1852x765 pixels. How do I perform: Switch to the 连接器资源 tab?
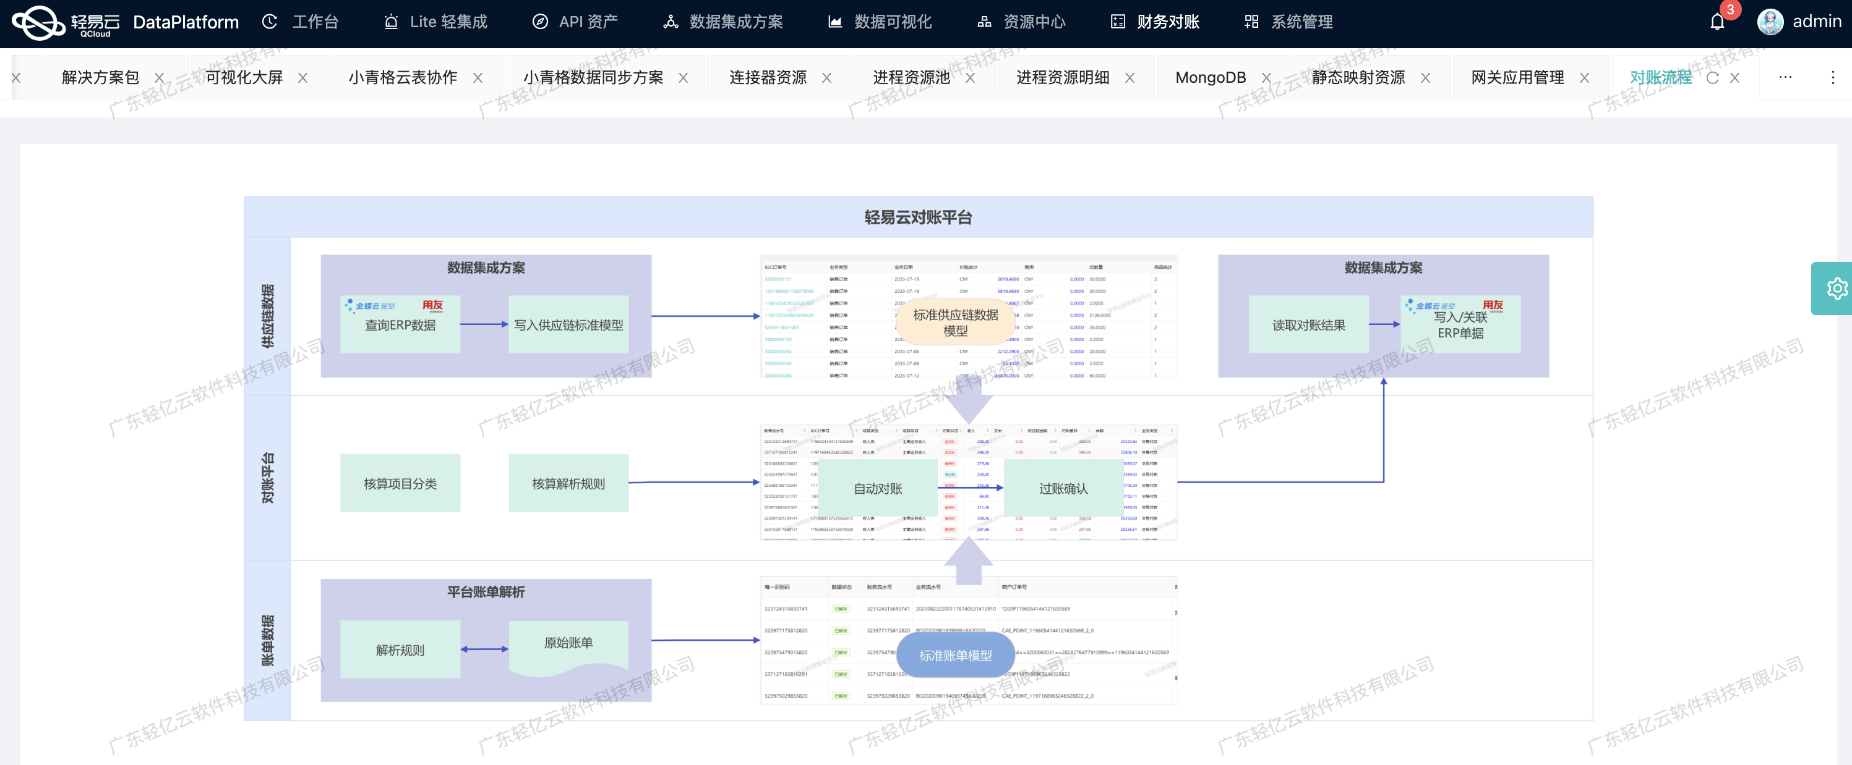768,78
